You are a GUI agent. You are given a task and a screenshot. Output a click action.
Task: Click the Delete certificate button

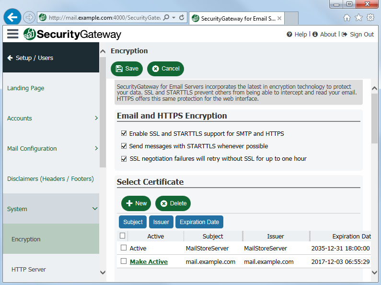coord(173,203)
